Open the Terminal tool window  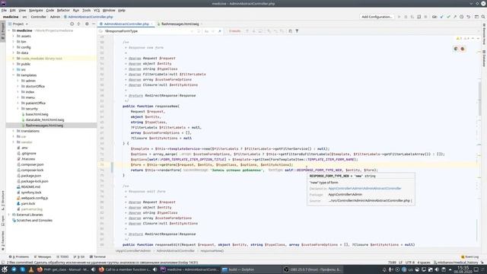coord(97,257)
